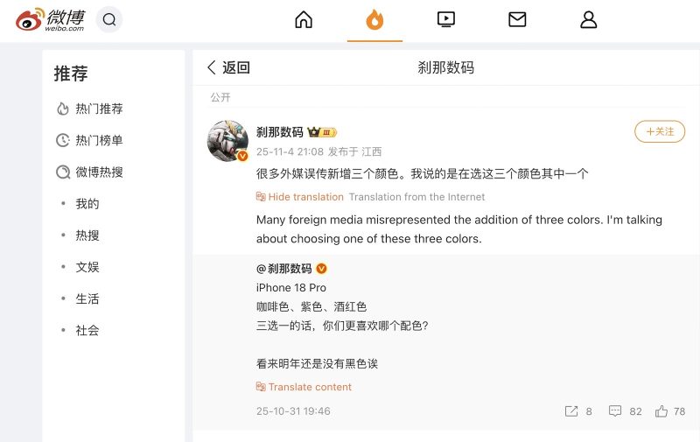The height and width of the screenshot is (442, 700).
Task: Click the crown membership badge
Action: click(x=322, y=132)
